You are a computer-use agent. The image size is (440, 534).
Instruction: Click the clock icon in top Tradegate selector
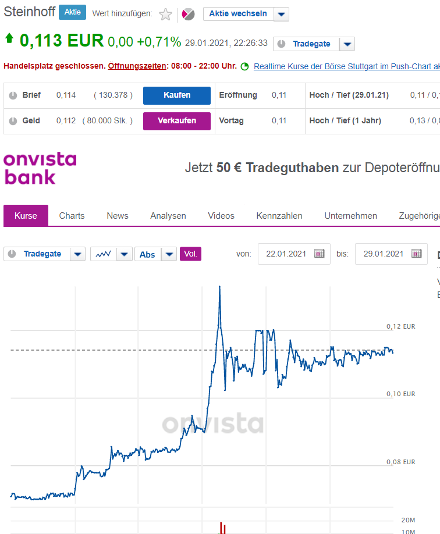click(x=281, y=44)
